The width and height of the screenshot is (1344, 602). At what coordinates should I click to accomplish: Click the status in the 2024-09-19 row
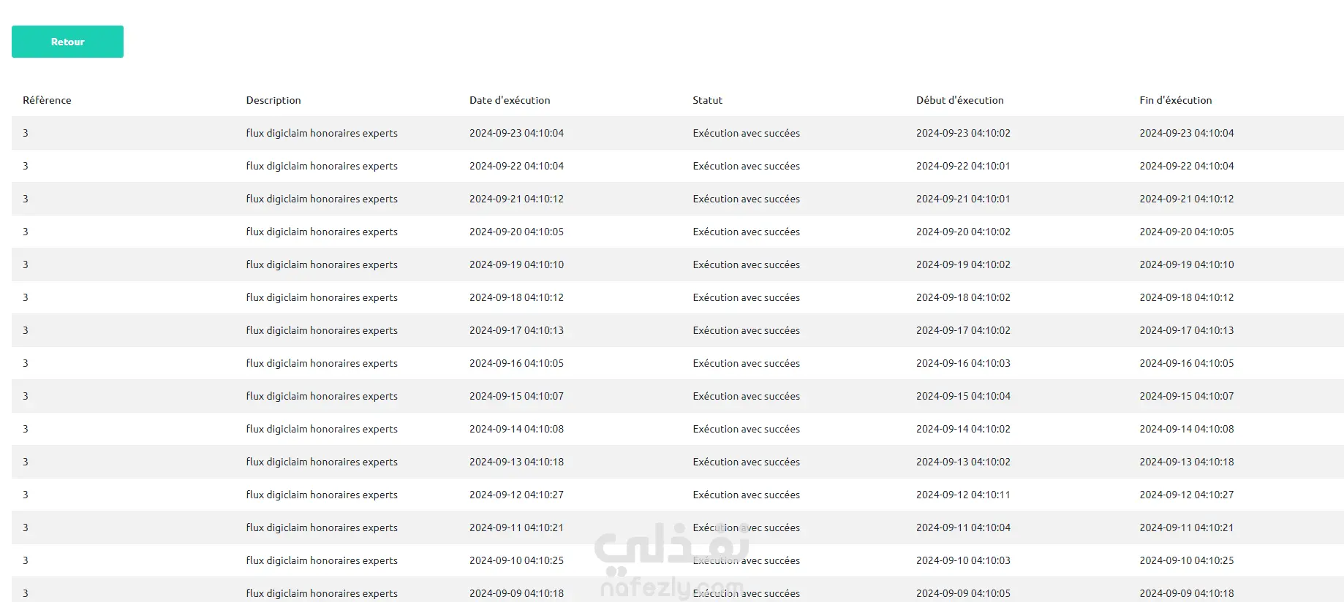[746, 264]
